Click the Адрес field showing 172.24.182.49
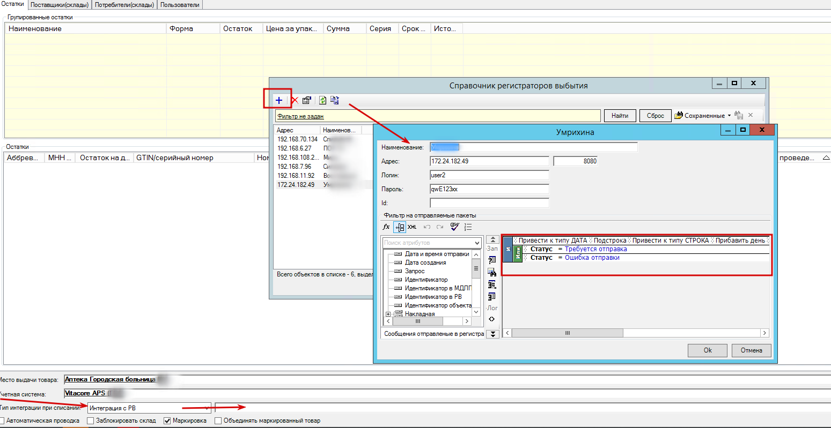Image resolution: width=831 pixels, height=428 pixels. [x=489, y=161]
